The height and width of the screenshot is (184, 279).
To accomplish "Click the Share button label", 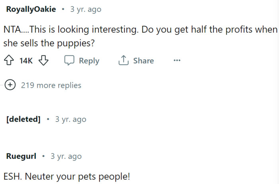I will coord(143,61).
